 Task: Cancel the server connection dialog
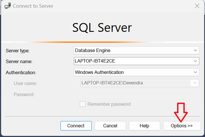click(110, 126)
